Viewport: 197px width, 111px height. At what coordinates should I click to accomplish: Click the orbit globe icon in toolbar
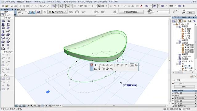(x=179, y=6)
